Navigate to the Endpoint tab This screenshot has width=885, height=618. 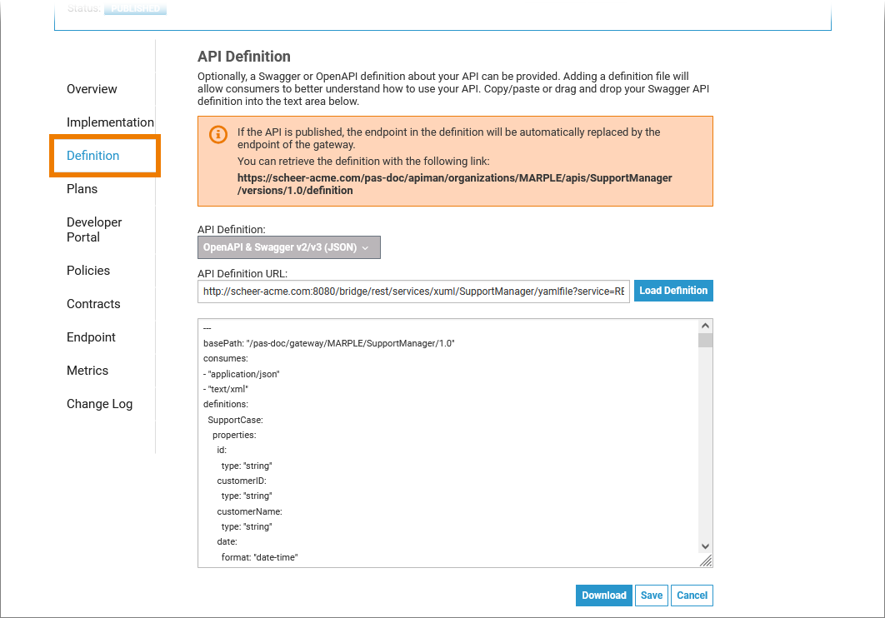click(91, 337)
